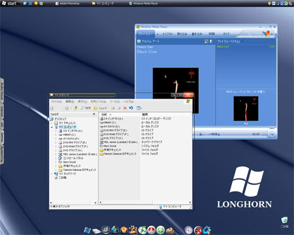Viewport: 294px width, 235px height.
Task: Click the clock icon in the dock
Action: click(x=189, y=230)
